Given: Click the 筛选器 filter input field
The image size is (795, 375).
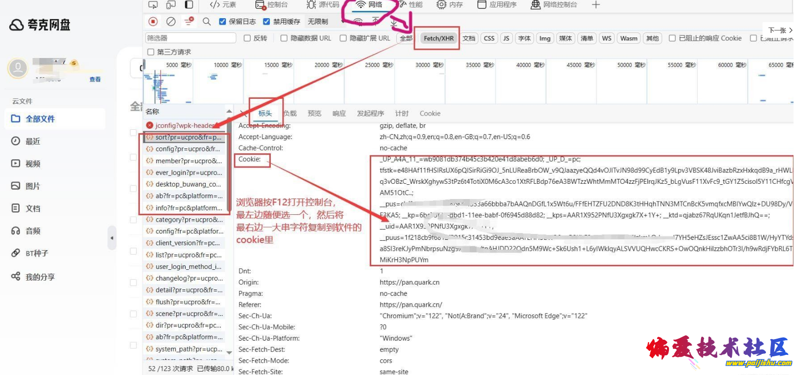Looking at the screenshot, I should 191,38.
